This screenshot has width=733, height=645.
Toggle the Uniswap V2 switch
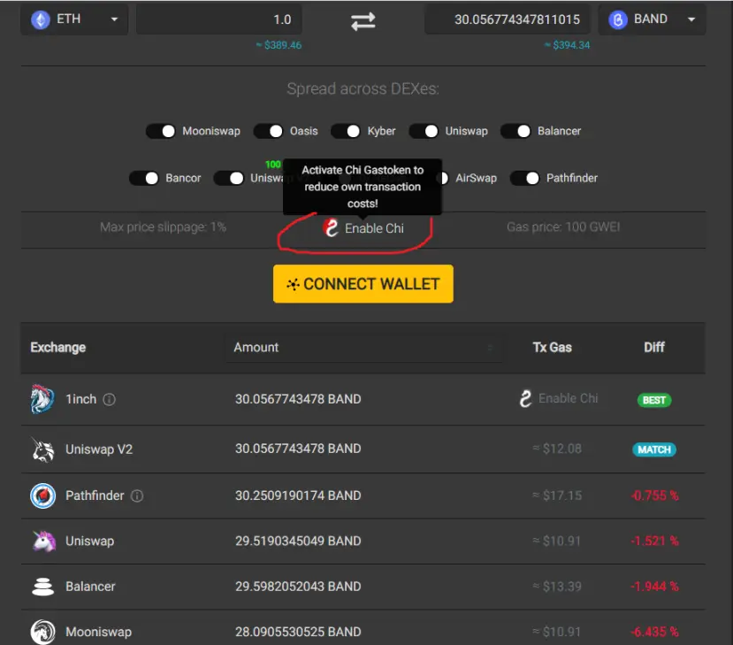tap(229, 178)
